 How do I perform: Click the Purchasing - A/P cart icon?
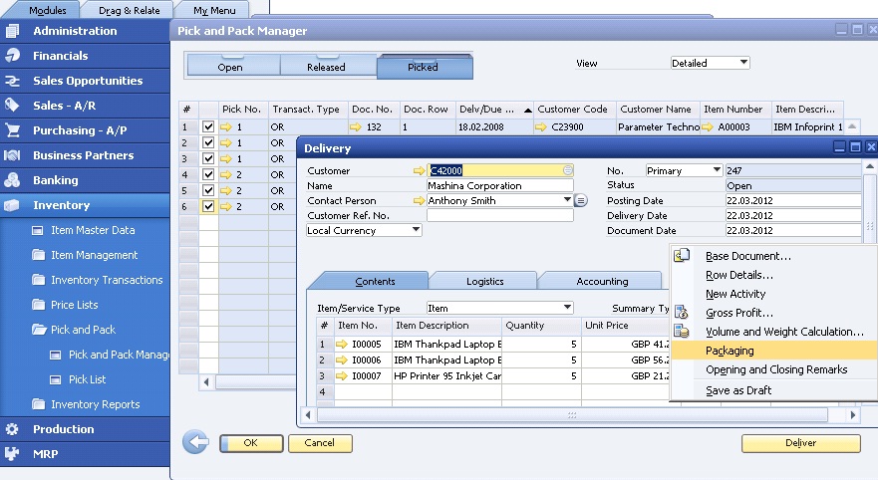(13, 130)
